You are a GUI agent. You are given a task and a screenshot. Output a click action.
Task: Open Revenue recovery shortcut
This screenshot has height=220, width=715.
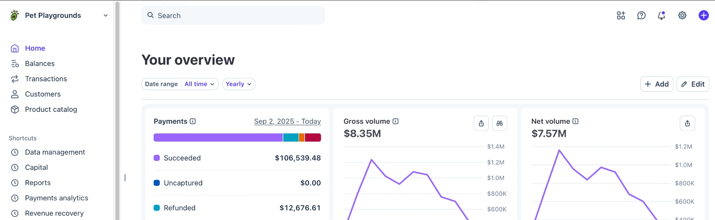[54, 213]
